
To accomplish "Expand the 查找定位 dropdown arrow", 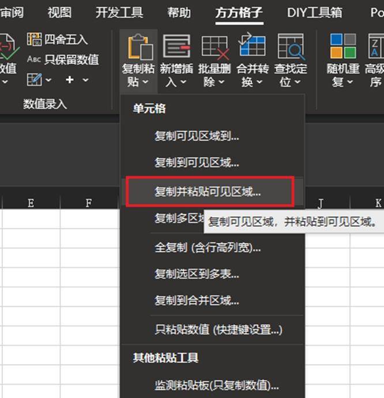I will [x=298, y=82].
